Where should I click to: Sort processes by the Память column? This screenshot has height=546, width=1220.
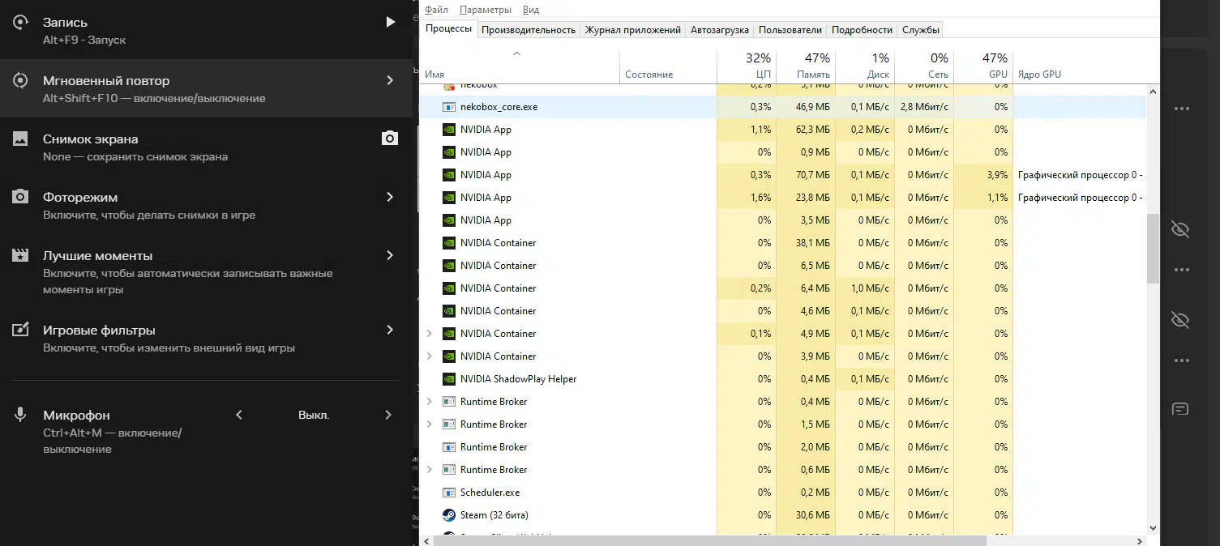[806, 66]
